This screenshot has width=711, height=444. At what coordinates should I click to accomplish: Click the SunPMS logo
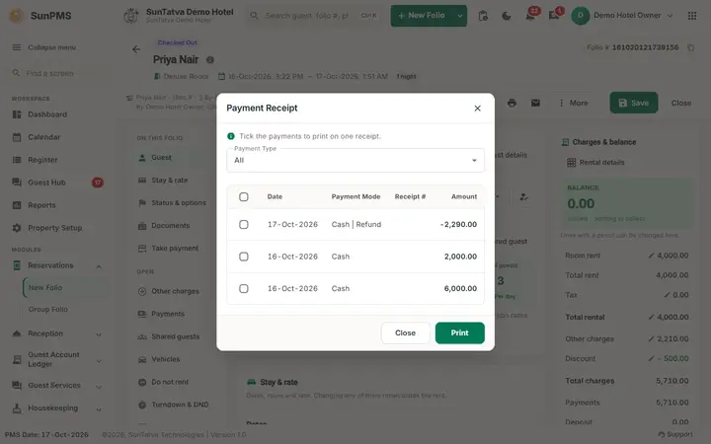[x=39, y=16]
